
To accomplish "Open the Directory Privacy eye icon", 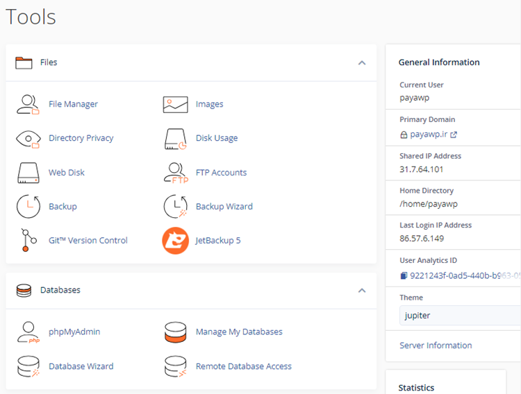I will tap(28, 138).
